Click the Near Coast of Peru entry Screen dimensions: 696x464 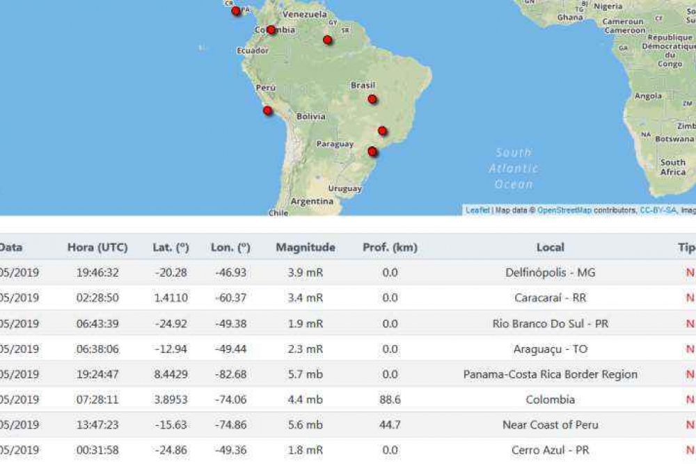550,425
